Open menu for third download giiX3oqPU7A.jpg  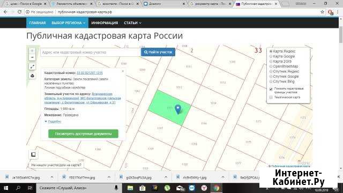[166, 177]
